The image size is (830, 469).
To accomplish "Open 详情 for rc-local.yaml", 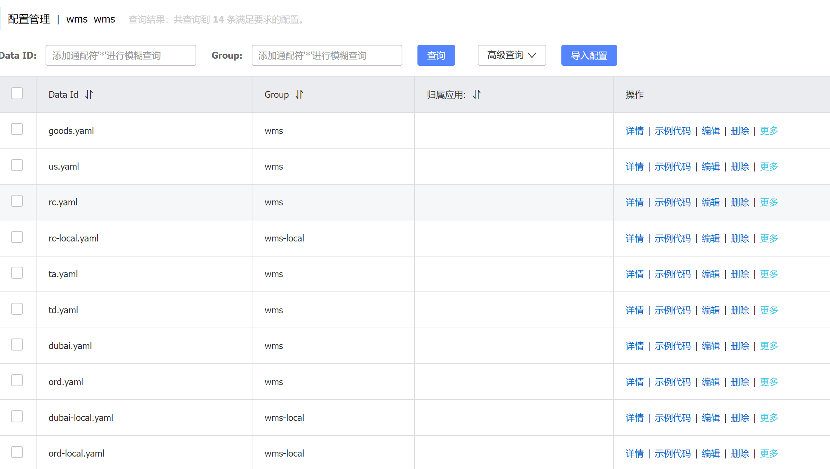I will (635, 238).
